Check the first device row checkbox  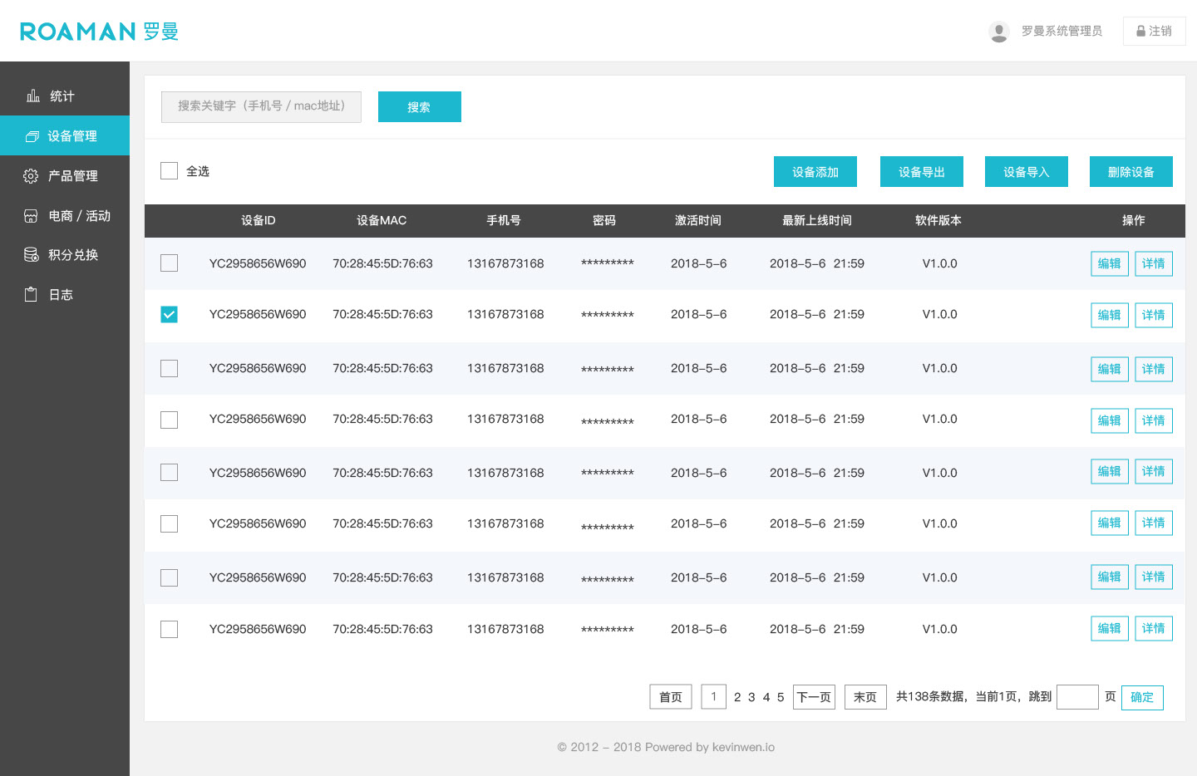click(170, 263)
